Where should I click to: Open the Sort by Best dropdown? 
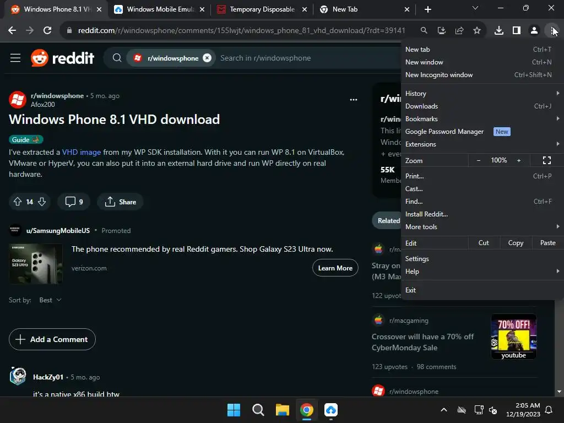[x=50, y=300]
